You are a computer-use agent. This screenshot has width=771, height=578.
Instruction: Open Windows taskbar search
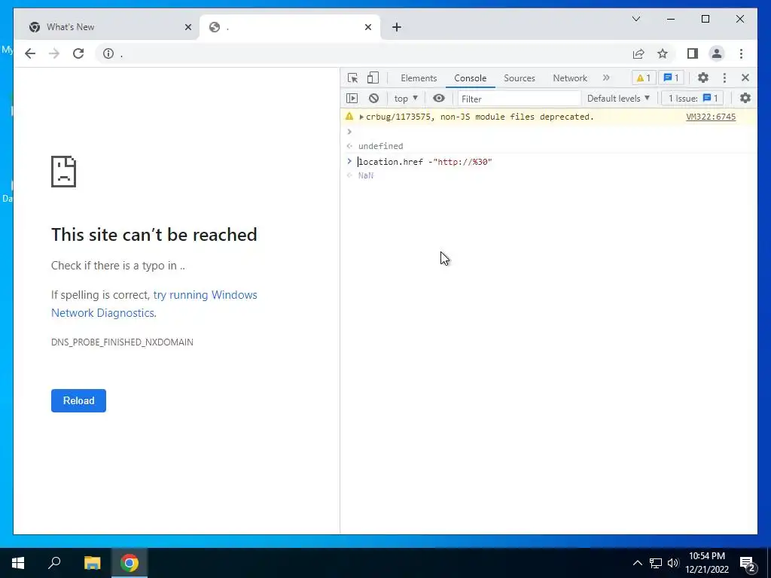click(54, 563)
